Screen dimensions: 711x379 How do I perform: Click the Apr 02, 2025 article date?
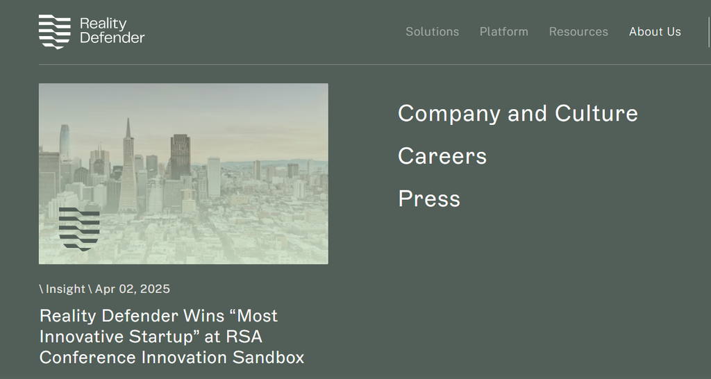click(133, 289)
